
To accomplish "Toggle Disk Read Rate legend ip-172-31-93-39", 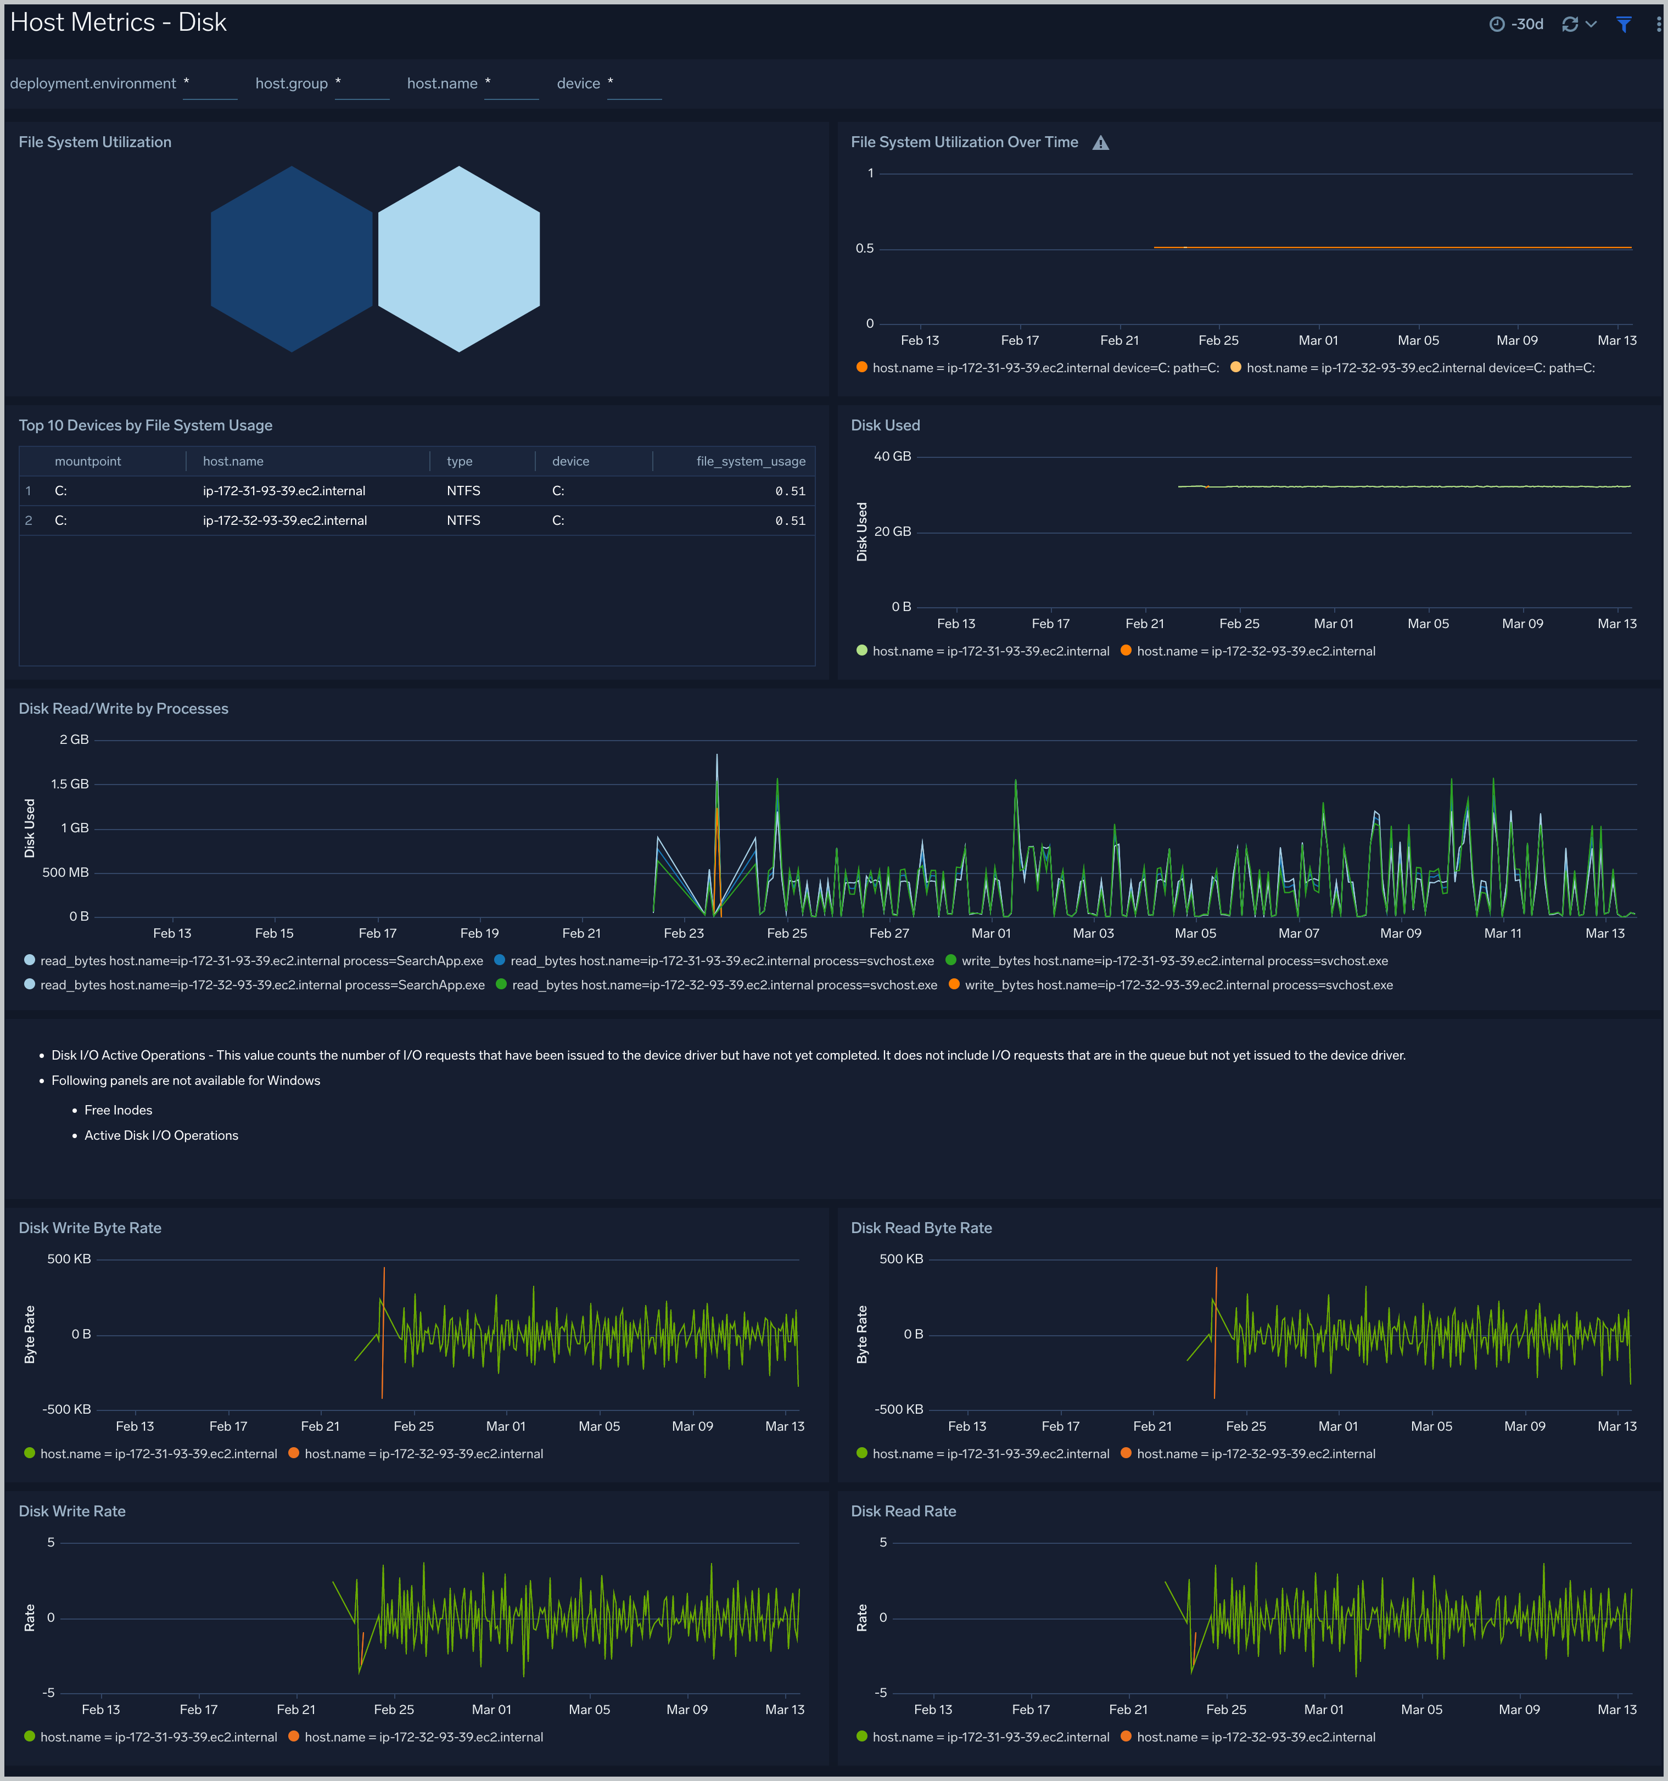I will 983,1737.
